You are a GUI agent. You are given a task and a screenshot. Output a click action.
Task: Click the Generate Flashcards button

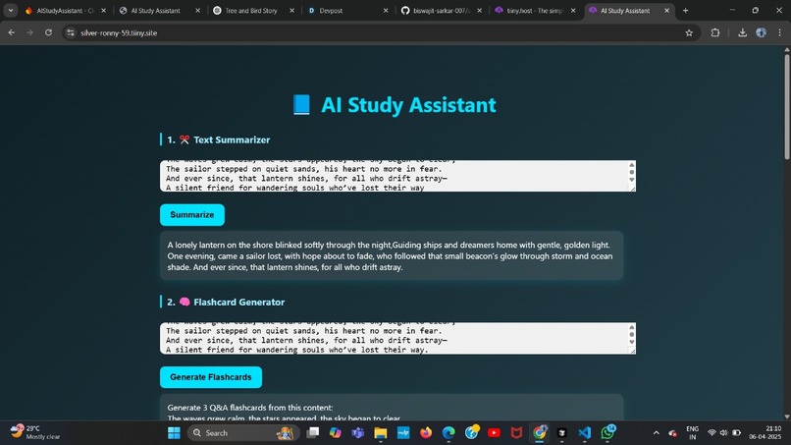pyautogui.click(x=211, y=377)
